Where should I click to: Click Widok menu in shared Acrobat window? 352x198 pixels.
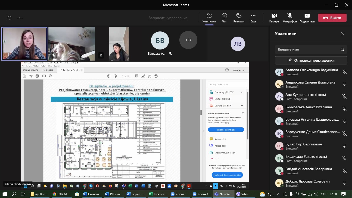pos(36,66)
